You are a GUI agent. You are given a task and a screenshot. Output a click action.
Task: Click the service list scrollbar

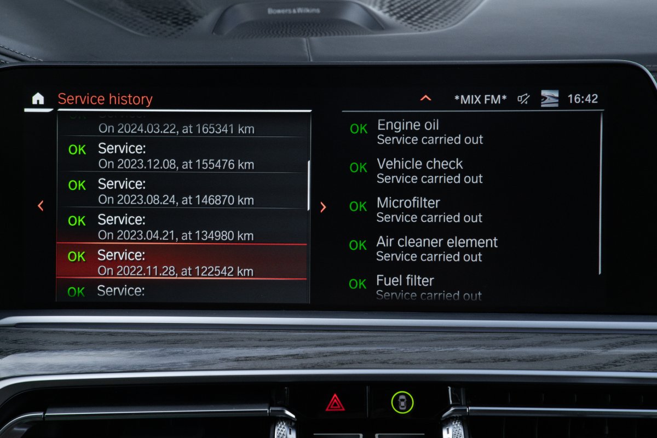tap(309, 185)
